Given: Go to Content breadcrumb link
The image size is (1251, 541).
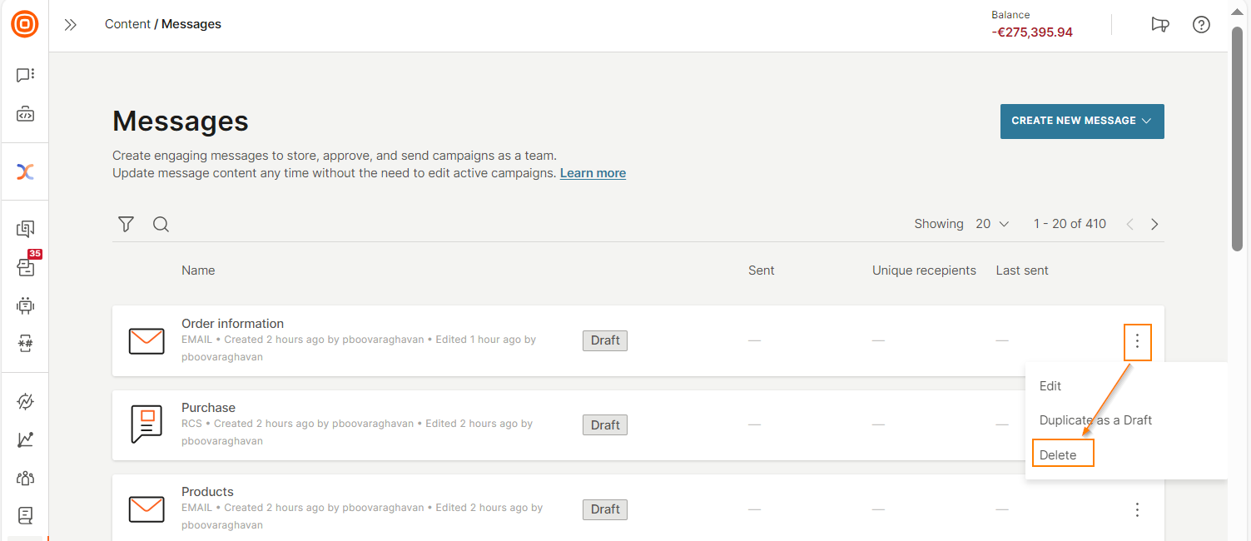Looking at the screenshot, I should [127, 24].
